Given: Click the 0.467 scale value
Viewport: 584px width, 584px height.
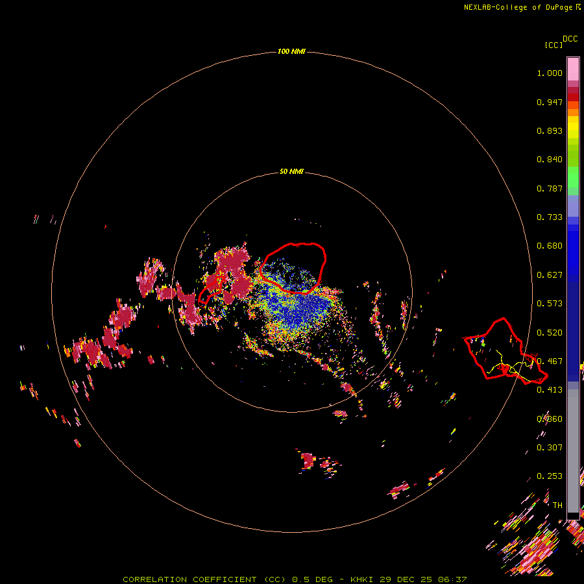Looking at the screenshot, I should click(x=550, y=361).
